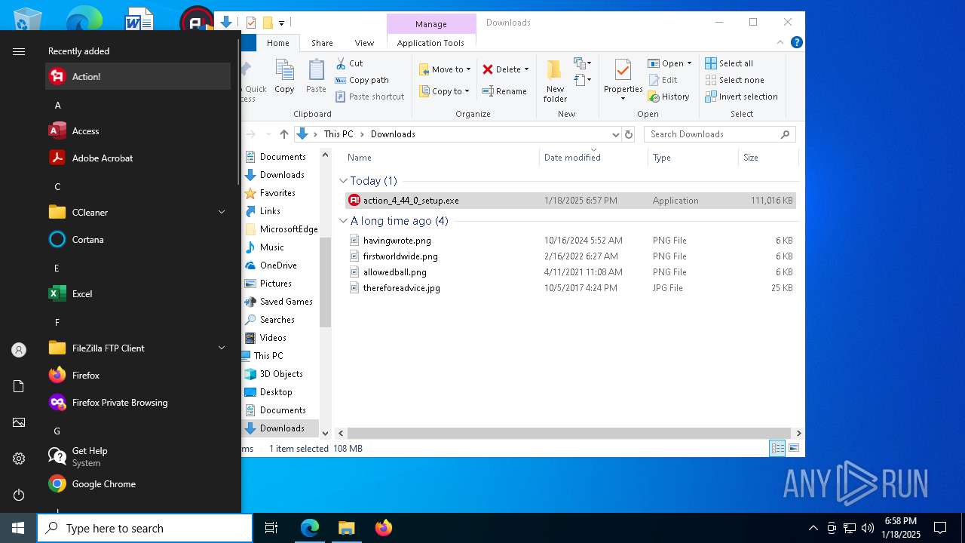The image size is (965, 543).
Task: Launch Excel from Start menu
Action: point(138,293)
